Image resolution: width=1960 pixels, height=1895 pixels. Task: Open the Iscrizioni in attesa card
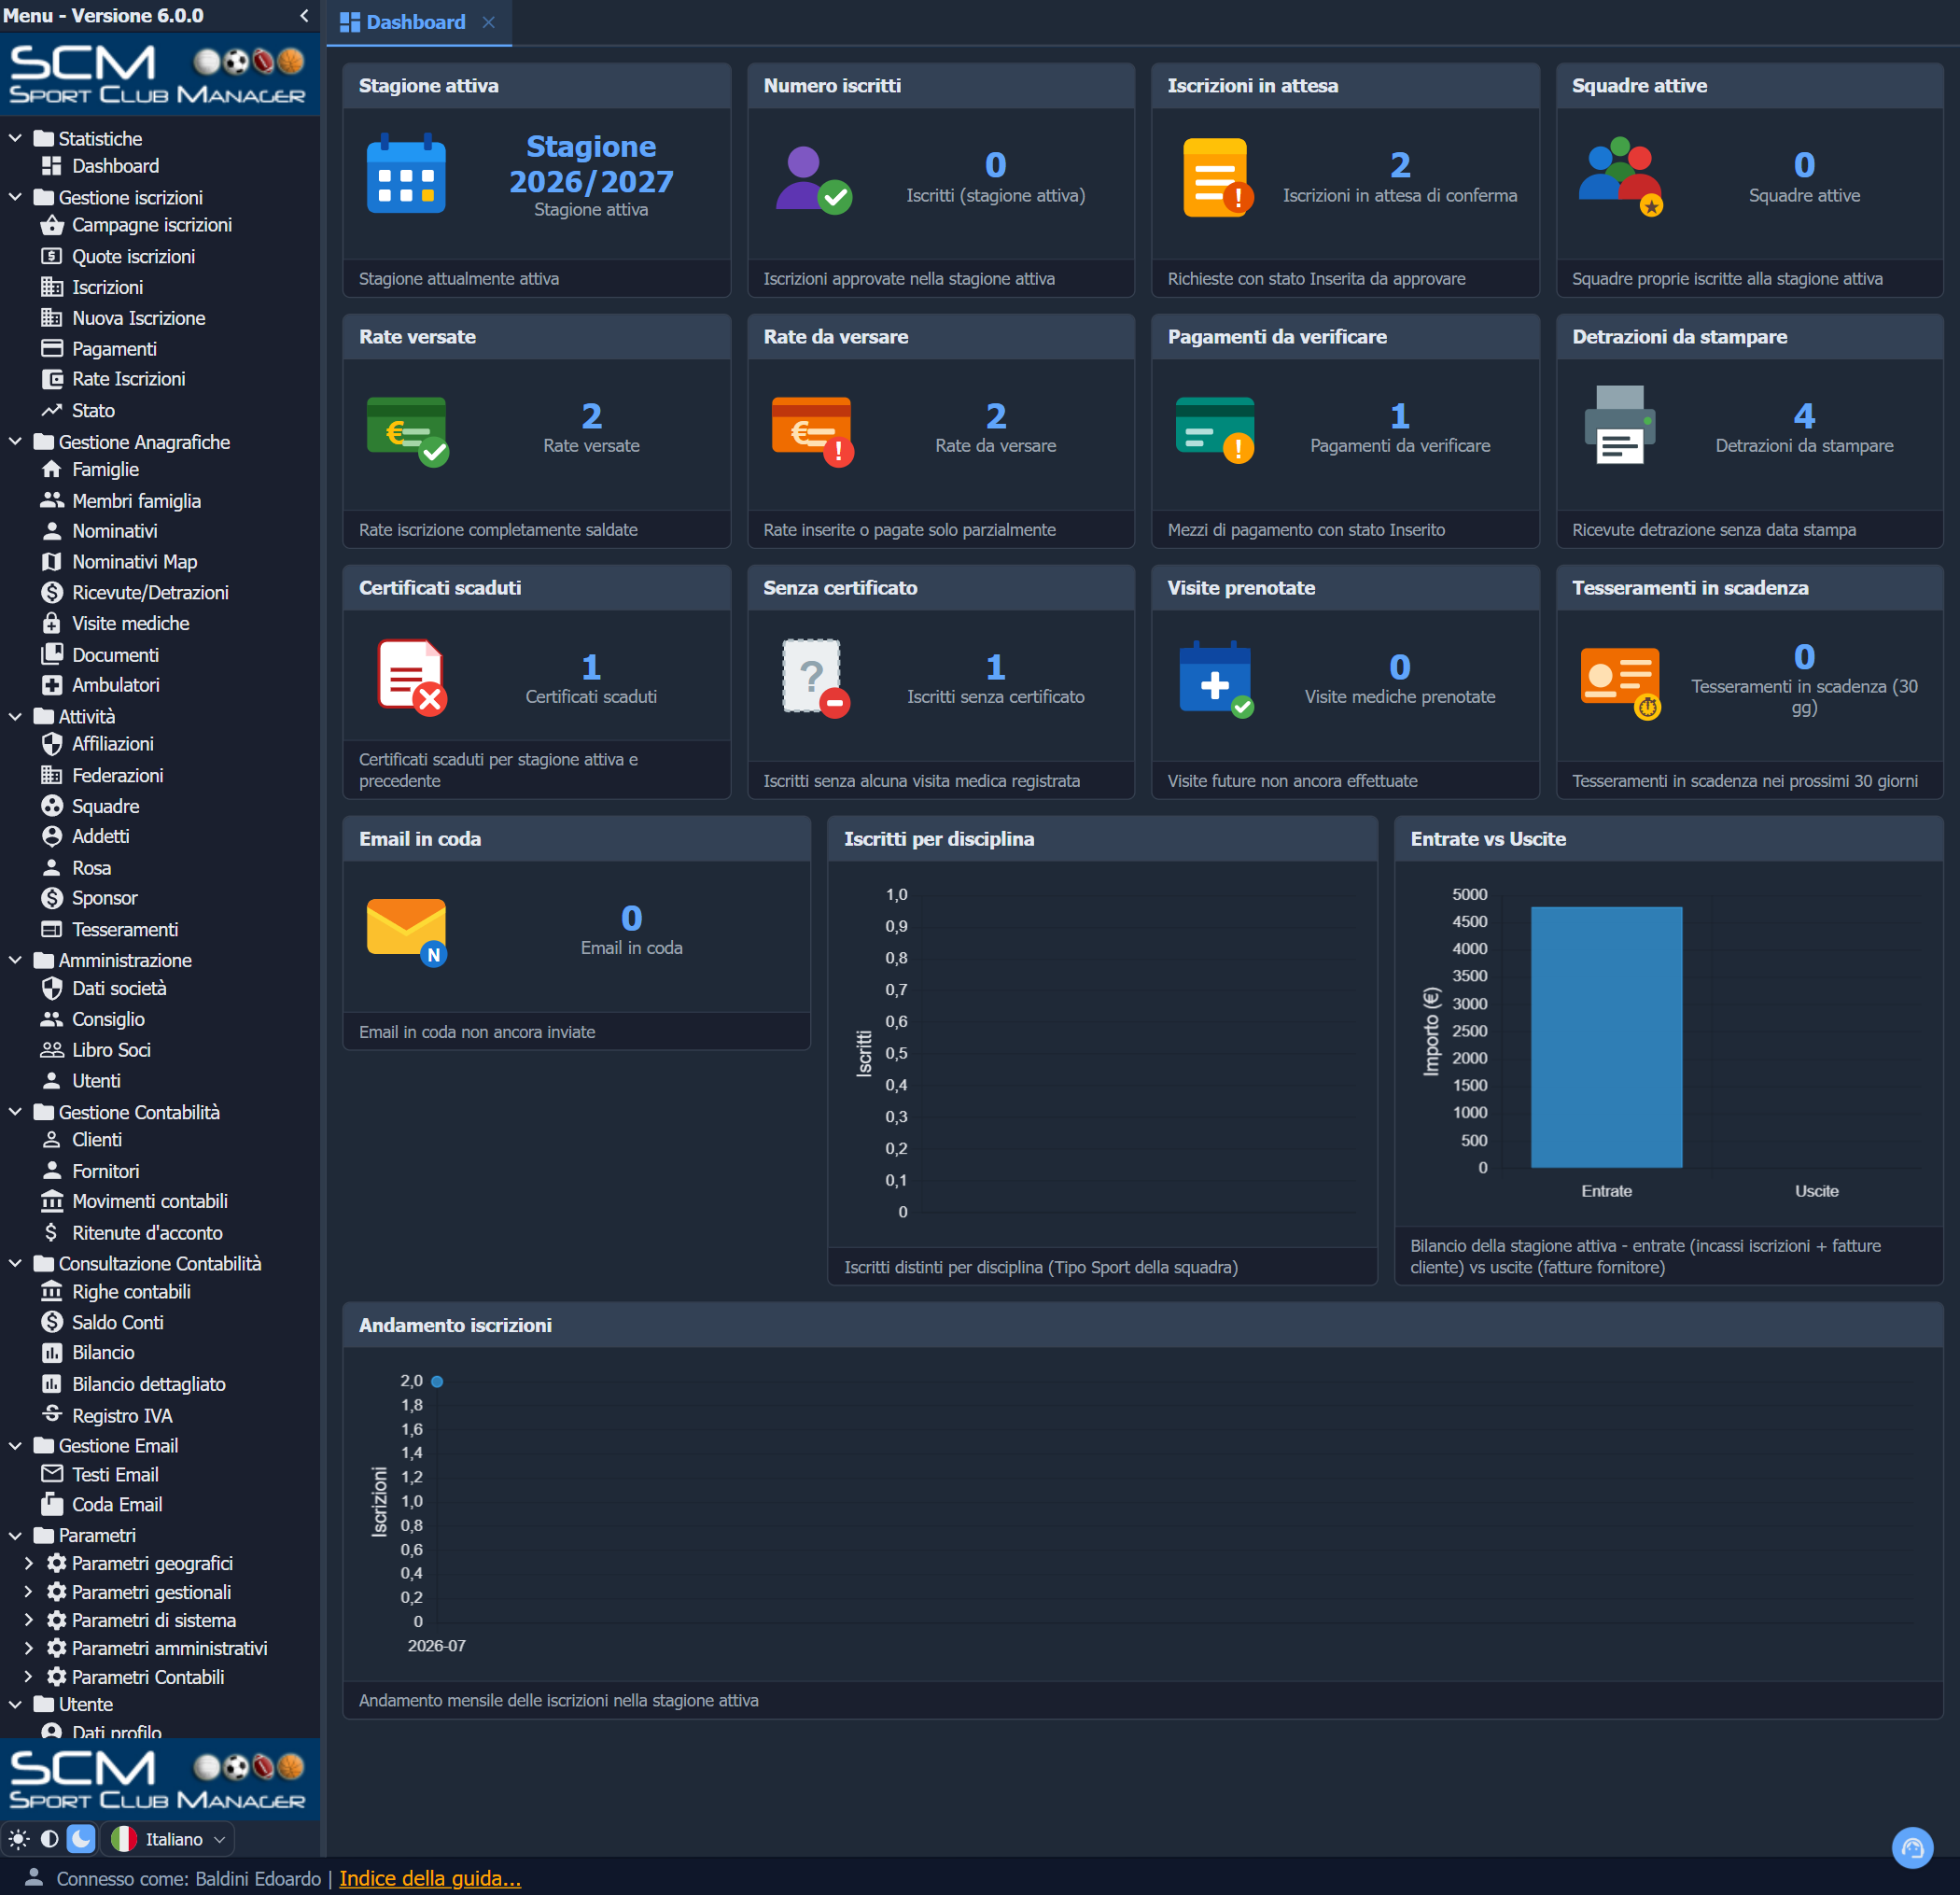pyautogui.click(x=1345, y=180)
